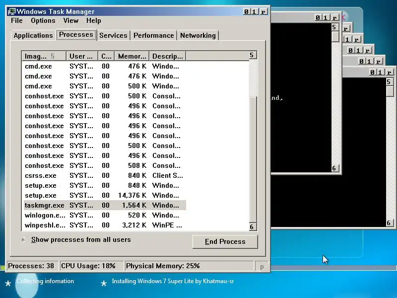Open the Help menu
397x298 pixels.
[x=94, y=20]
